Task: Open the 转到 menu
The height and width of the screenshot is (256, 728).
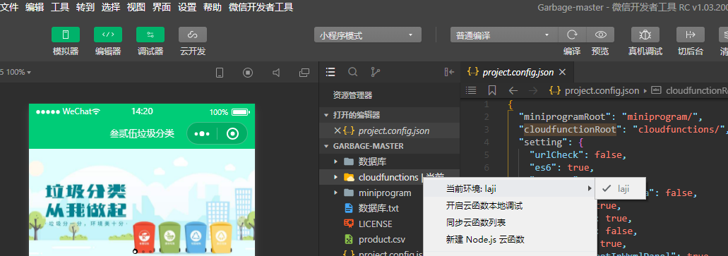Action: [x=85, y=8]
